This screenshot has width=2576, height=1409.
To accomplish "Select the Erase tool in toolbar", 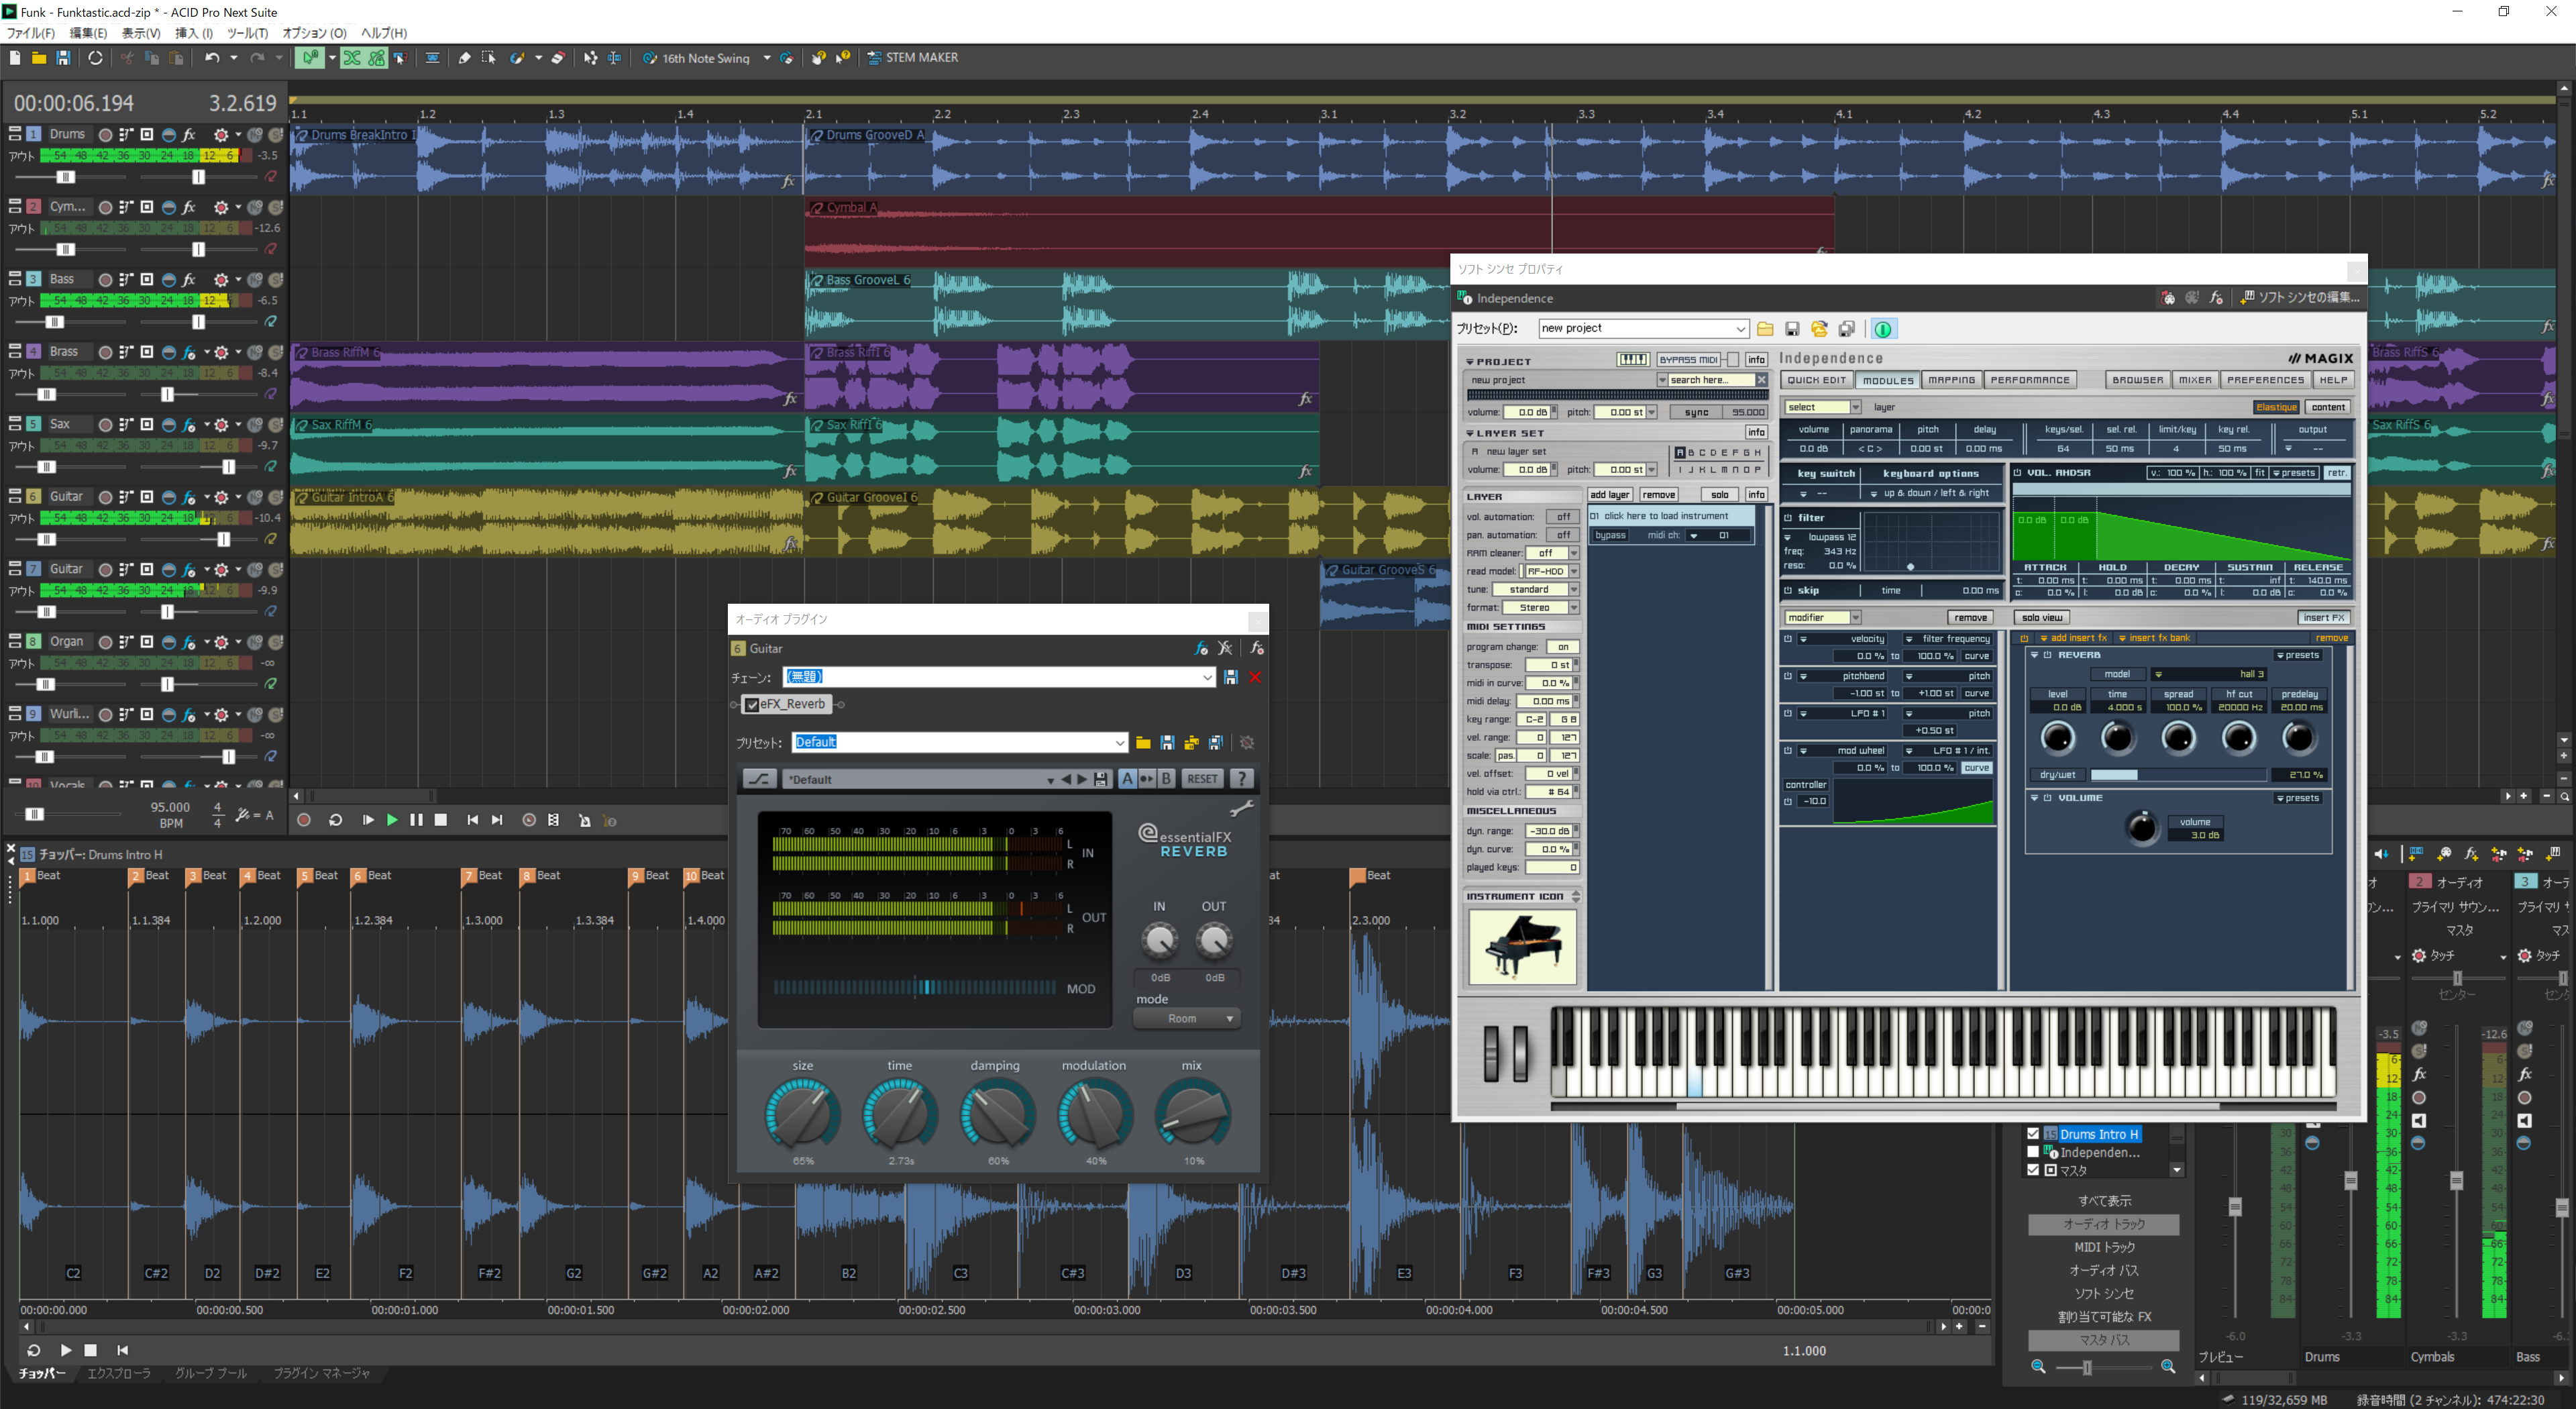I will click(558, 58).
